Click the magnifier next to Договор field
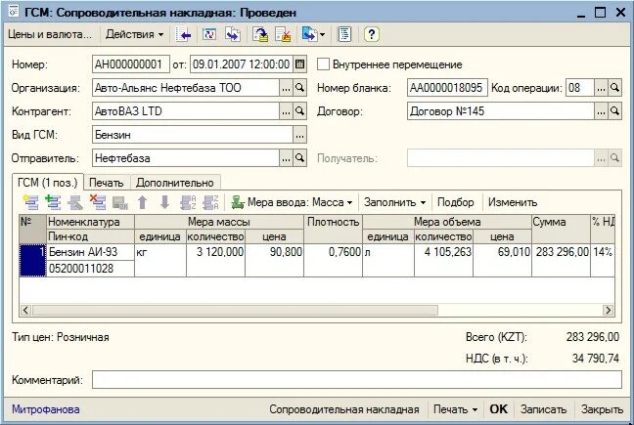The width and height of the screenshot is (634, 425). click(x=614, y=111)
